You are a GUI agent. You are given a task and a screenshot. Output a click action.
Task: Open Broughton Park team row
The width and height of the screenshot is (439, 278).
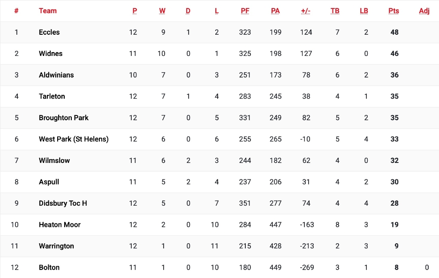click(64, 118)
